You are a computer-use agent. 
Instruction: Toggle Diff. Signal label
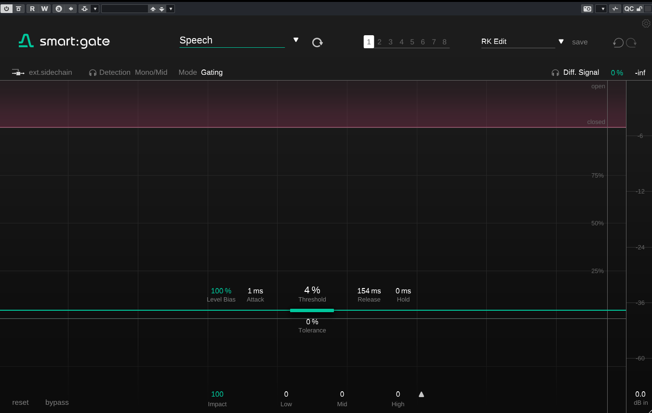[x=581, y=72]
